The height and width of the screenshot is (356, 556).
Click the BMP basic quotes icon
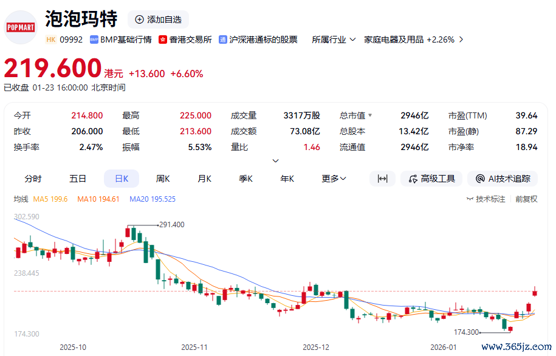coord(94,39)
